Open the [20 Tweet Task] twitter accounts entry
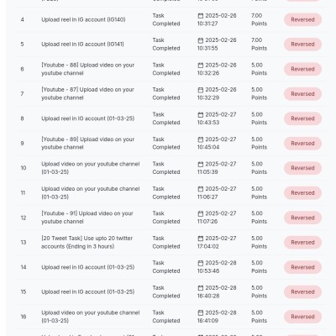This screenshot has width=336, height=336. tap(87, 242)
